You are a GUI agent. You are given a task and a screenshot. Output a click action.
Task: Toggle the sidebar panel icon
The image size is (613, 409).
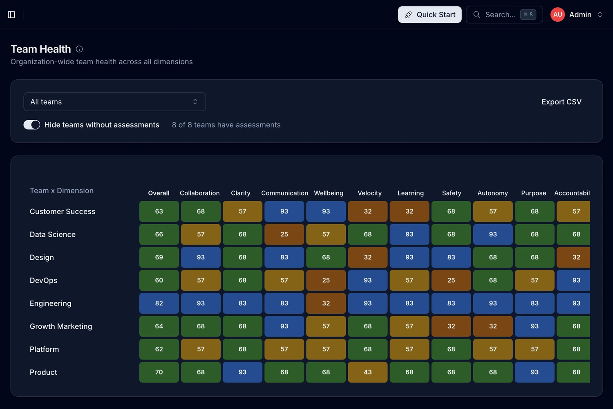(x=11, y=15)
